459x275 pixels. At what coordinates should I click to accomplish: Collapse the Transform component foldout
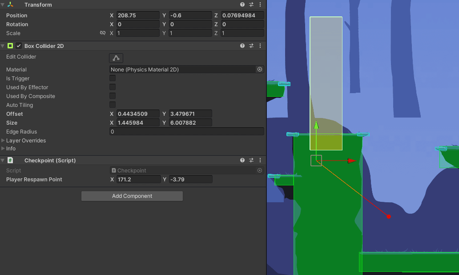click(x=3, y=4)
